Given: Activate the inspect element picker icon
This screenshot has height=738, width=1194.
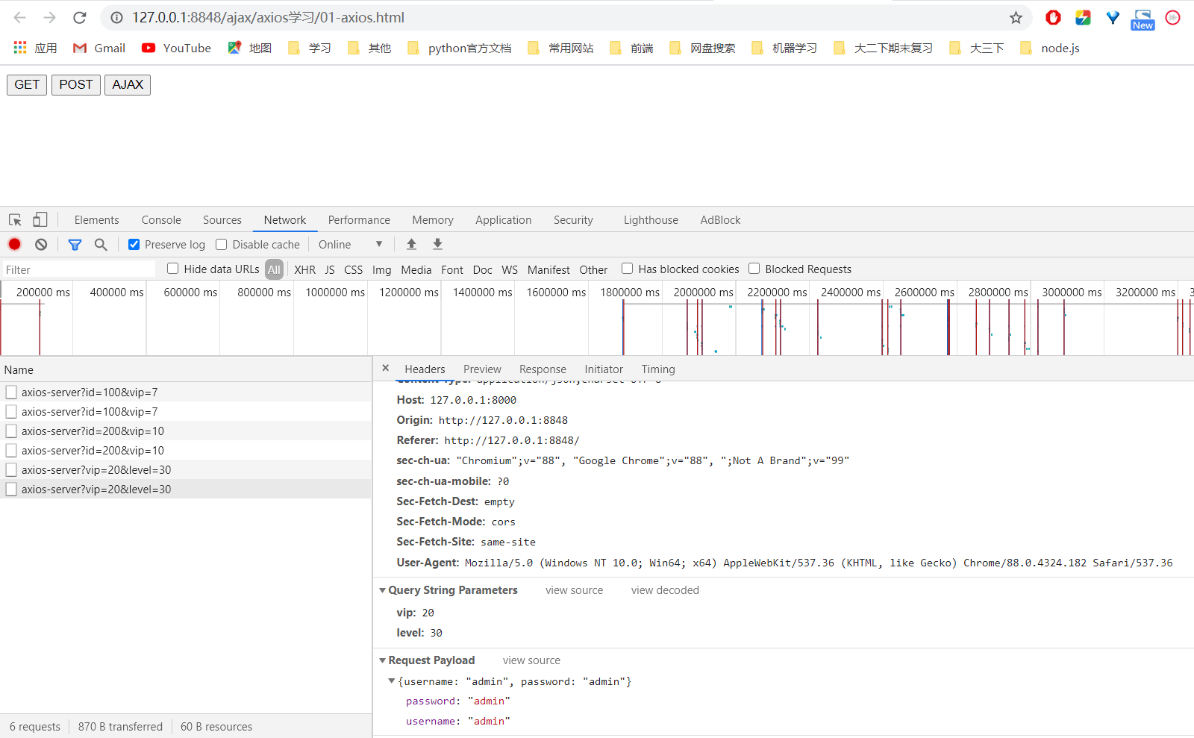Looking at the screenshot, I should click(x=15, y=220).
